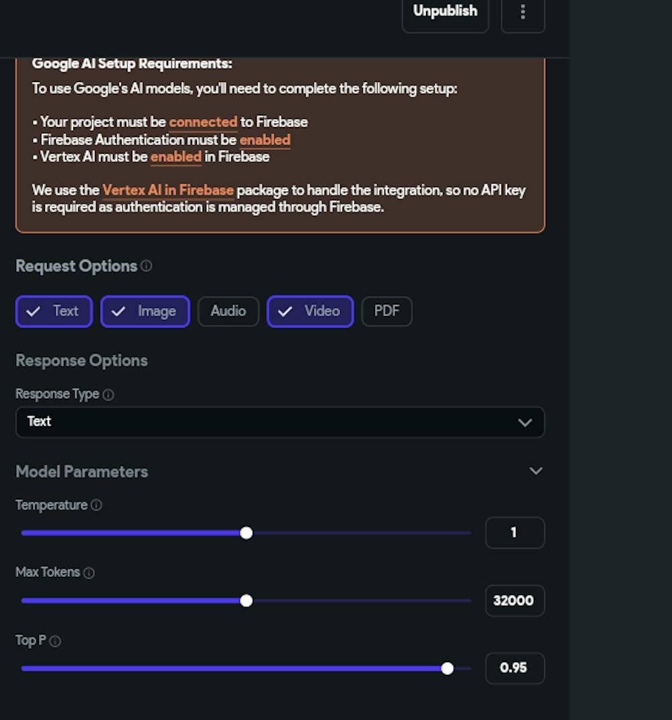Click the Unpublish button
Viewport: 672px width, 720px height.
pyautogui.click(x=445, y=11)
